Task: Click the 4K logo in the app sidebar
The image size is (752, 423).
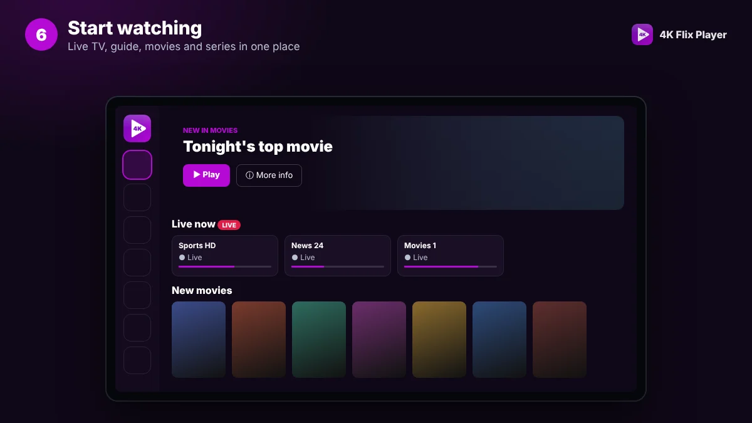Action: pyautogui.click(x=137, y=128)
